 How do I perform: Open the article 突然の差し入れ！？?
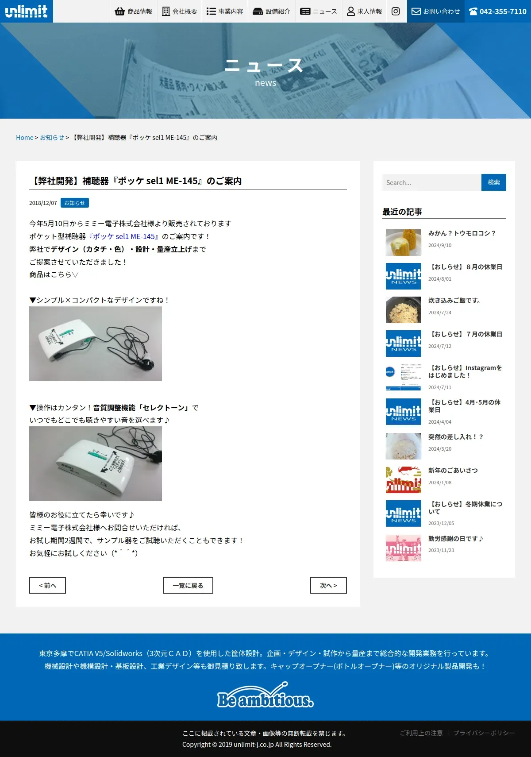[456, 437]
